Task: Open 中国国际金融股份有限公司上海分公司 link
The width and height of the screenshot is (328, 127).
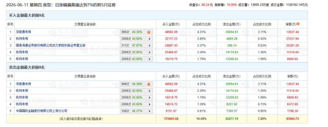Action: (42, 111)
